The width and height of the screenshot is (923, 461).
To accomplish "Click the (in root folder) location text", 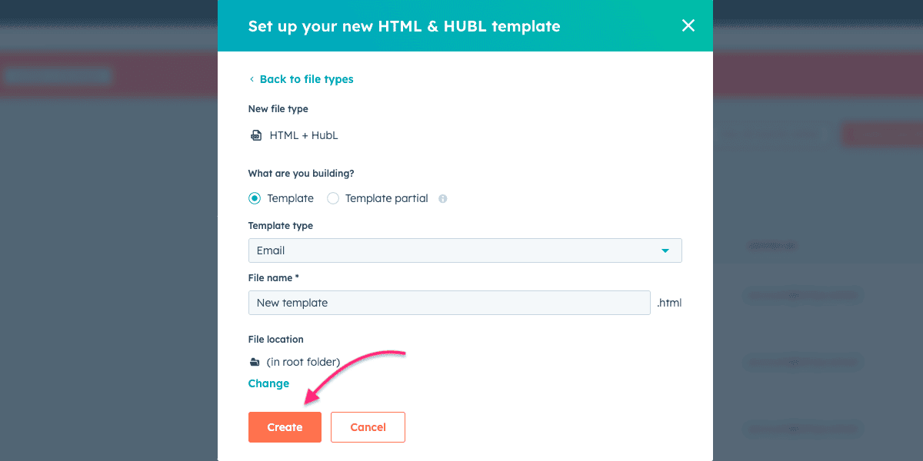I will click(x=303, y=361).
